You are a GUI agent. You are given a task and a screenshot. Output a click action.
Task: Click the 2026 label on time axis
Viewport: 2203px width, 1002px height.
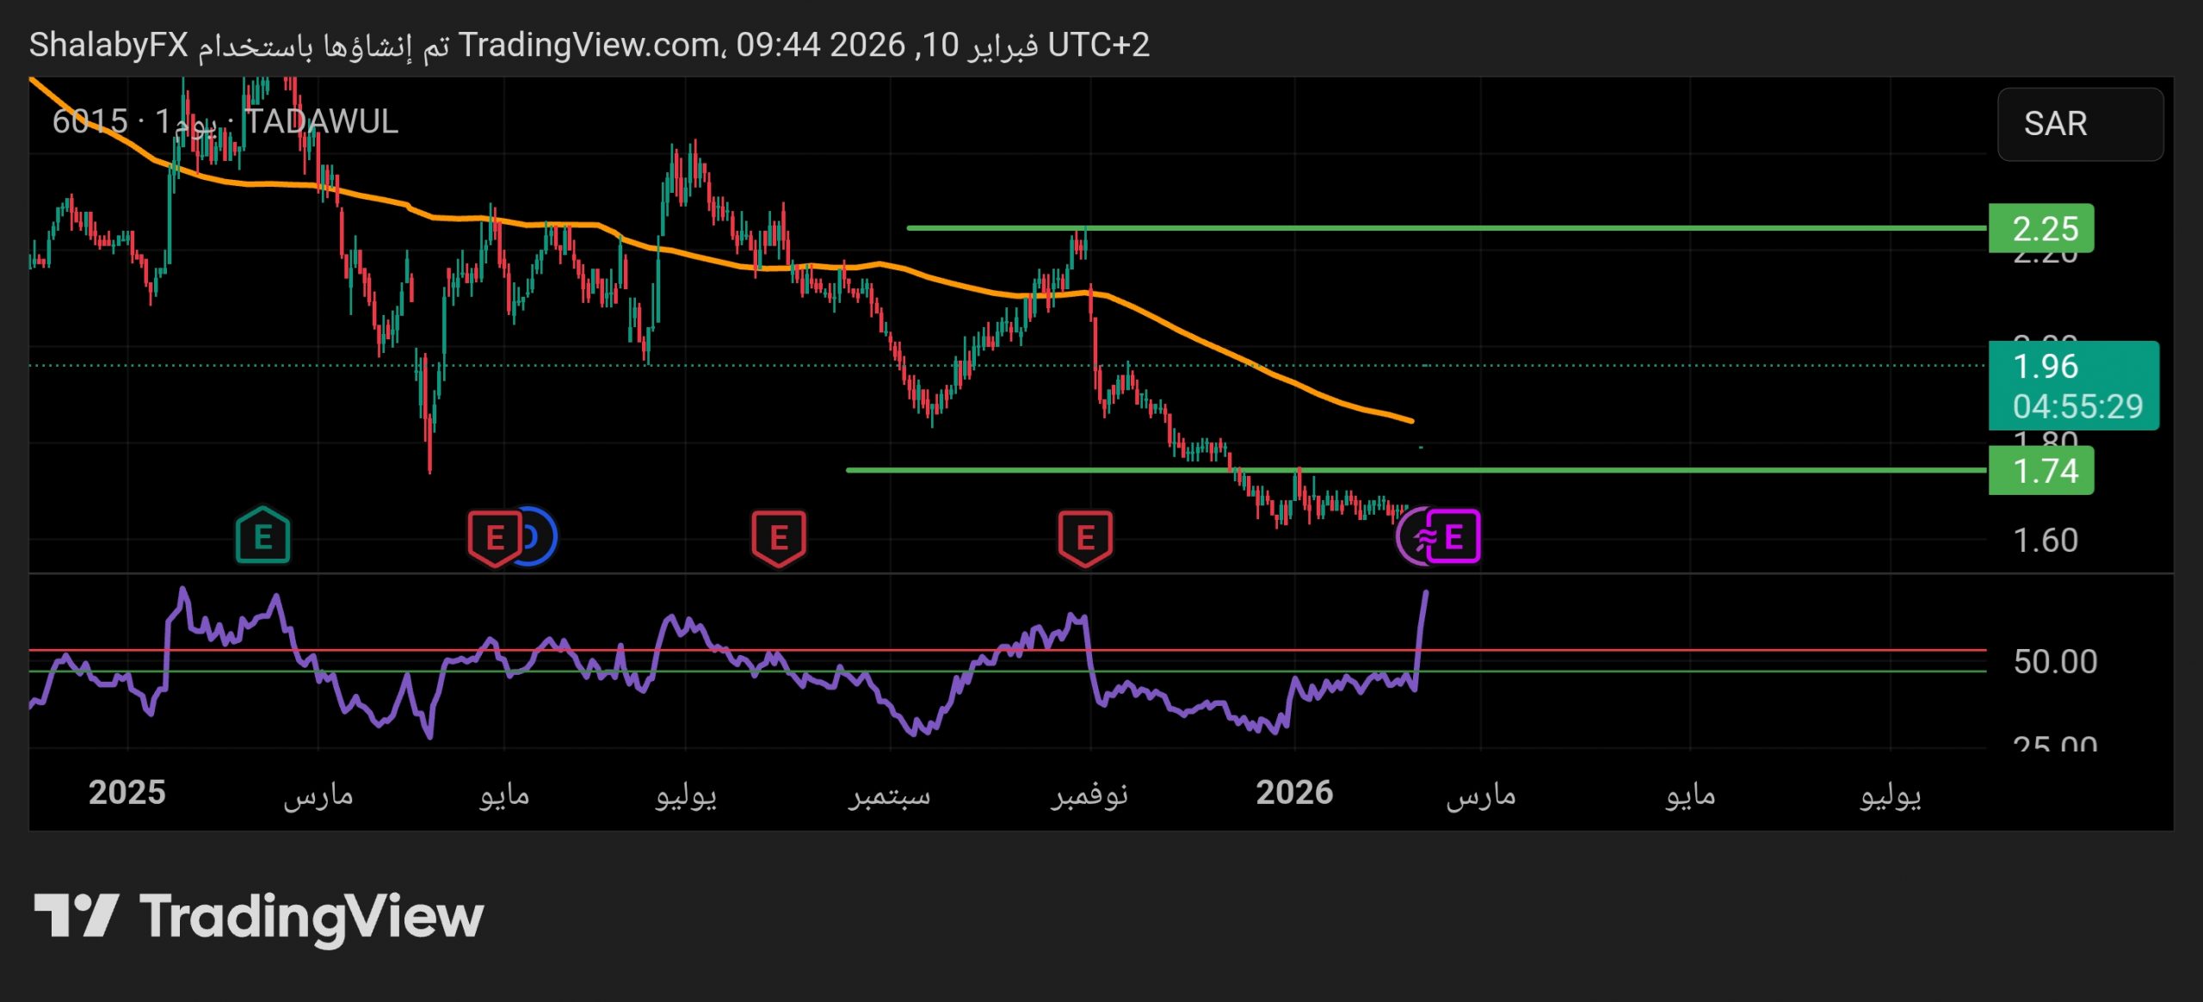coord(1293,793)
